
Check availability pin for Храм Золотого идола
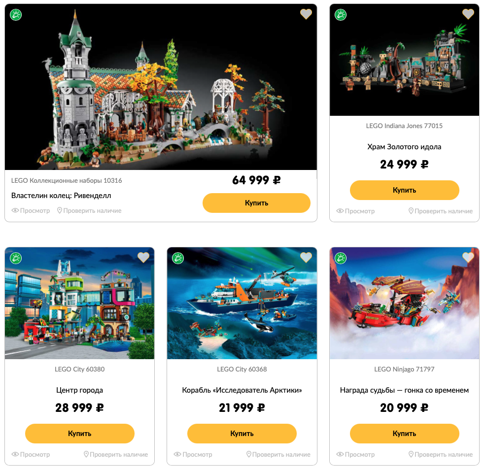(441, 211)
